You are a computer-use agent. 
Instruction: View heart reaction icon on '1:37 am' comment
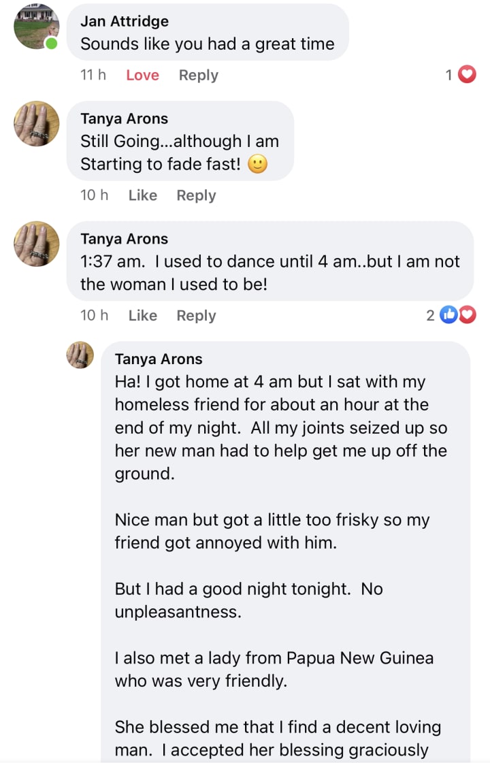click(467, 315)
